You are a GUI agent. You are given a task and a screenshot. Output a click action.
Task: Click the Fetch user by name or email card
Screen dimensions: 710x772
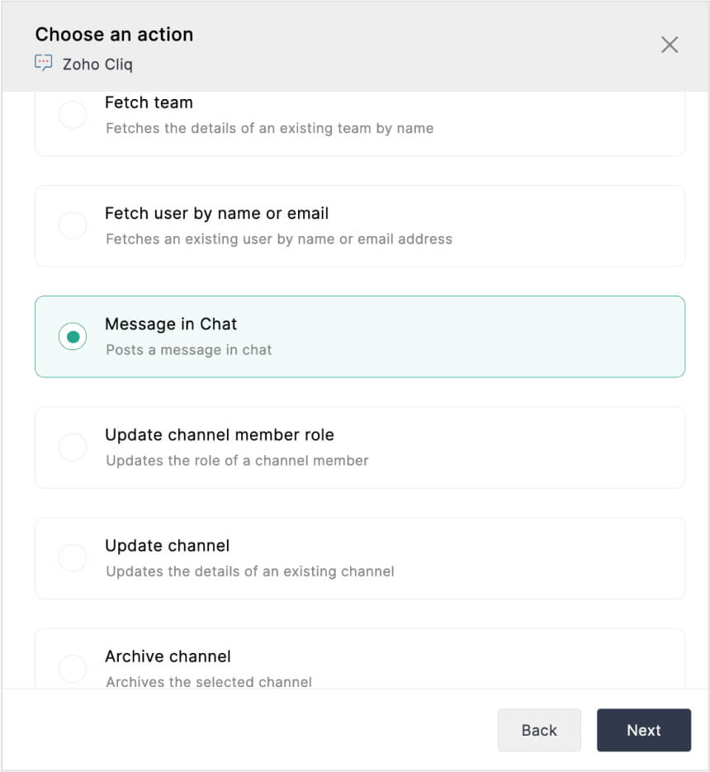(359, 225)
